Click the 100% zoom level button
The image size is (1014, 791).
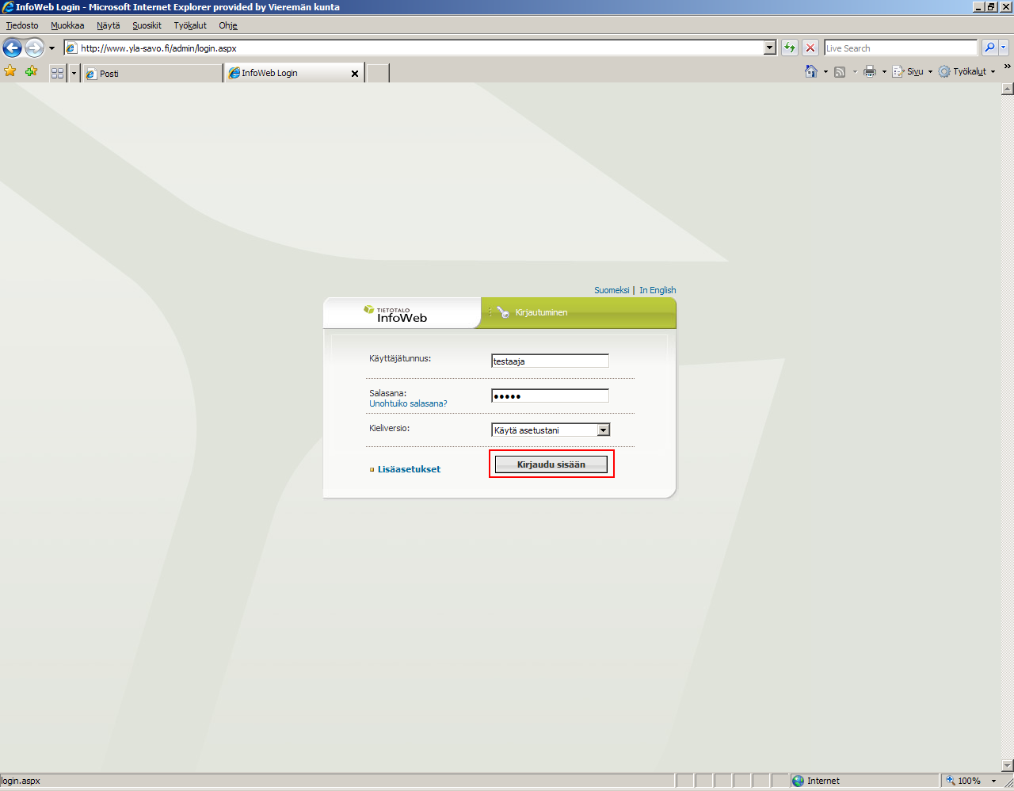coord(963,781)
